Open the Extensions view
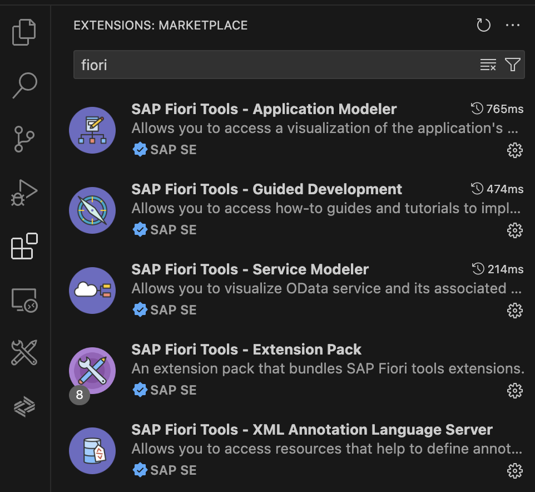Screen dimensions: 535x492 pos(24,246)
